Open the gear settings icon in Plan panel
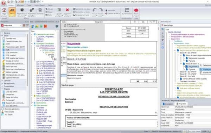Screen dimensions: 211x133 (57, 26)
